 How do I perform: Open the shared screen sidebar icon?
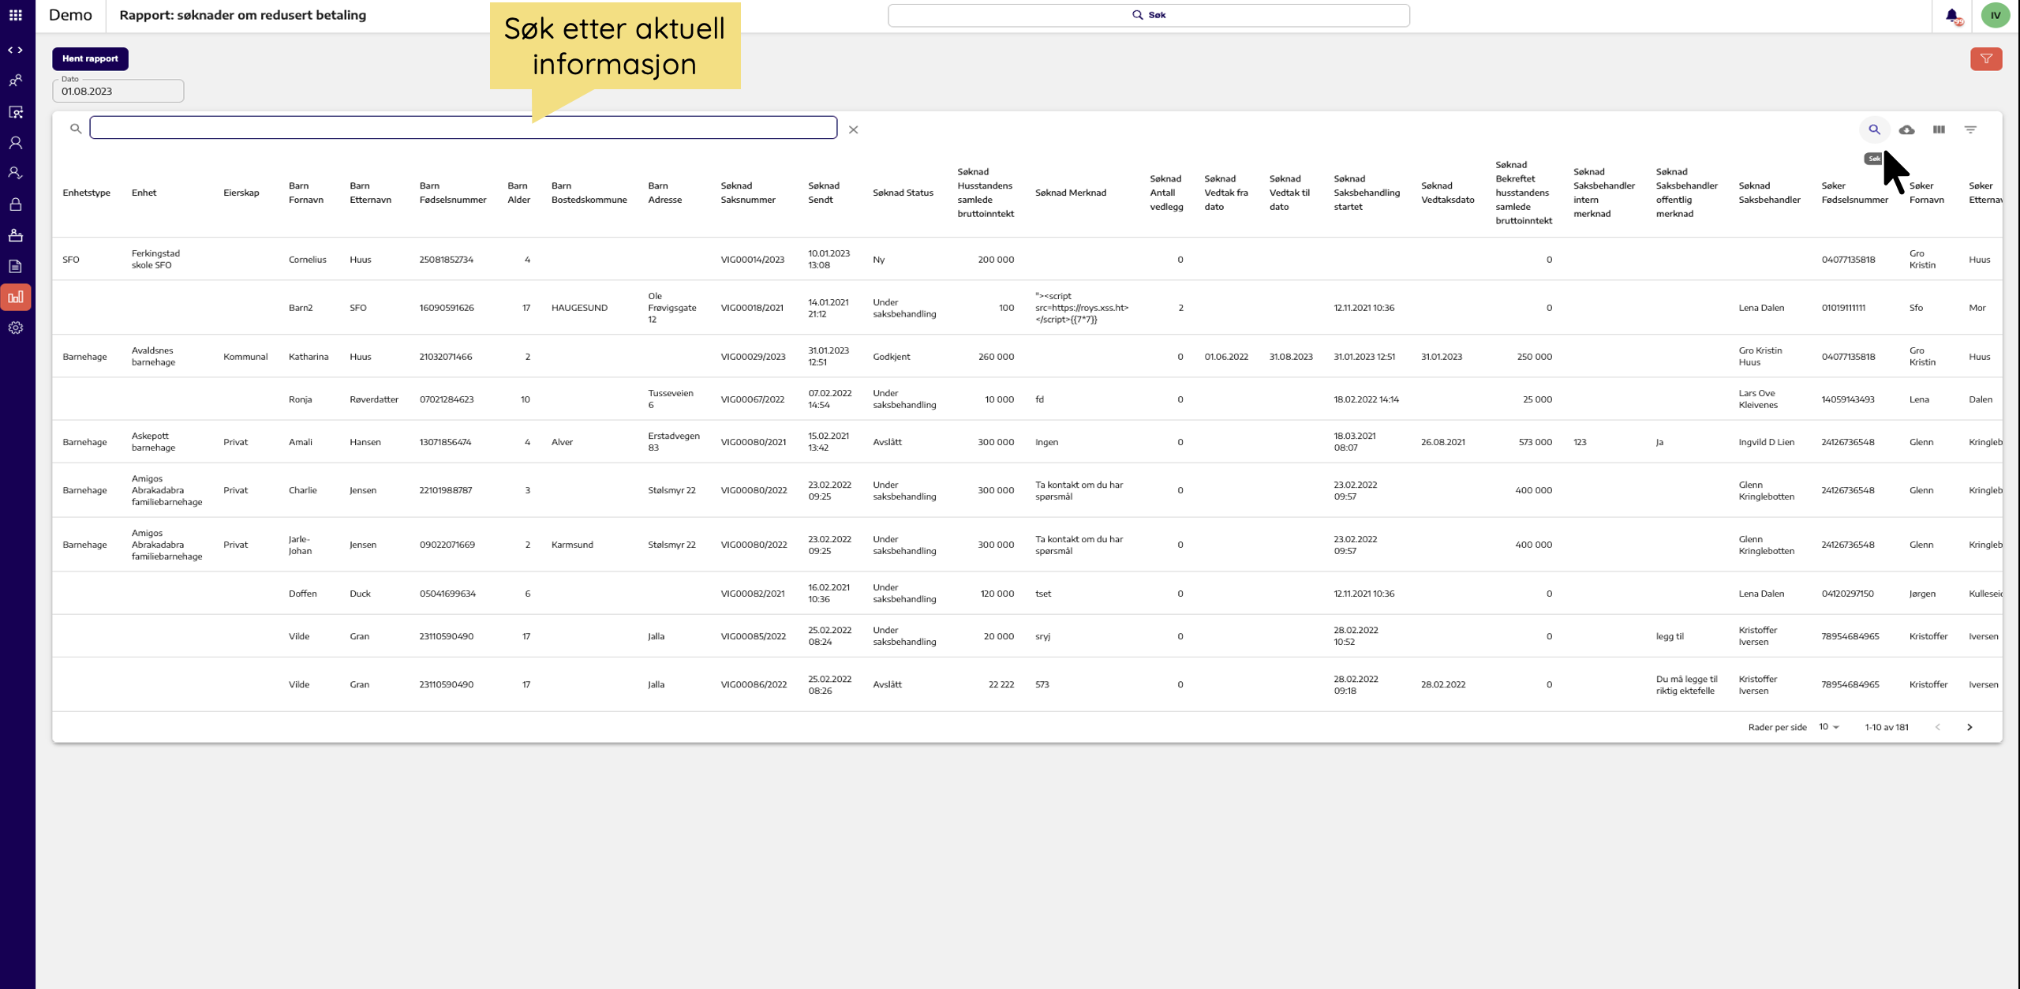click(15, 112)
